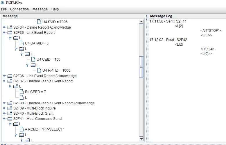Click the file icon for A RCMD PP-SELECT
226x145 pixels.
point(21,129)
